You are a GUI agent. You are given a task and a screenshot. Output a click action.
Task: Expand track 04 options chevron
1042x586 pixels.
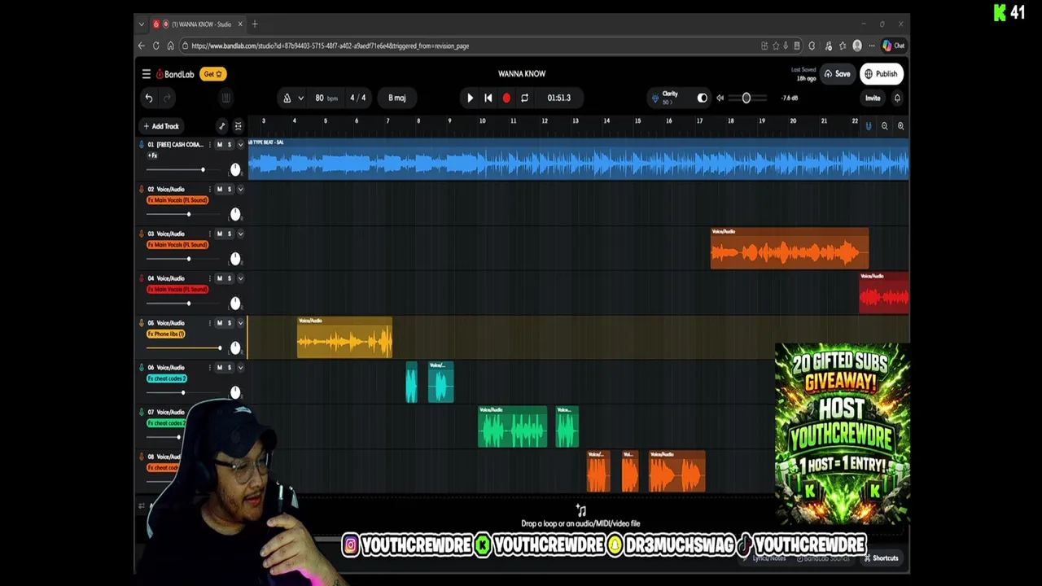click(240, 278)
